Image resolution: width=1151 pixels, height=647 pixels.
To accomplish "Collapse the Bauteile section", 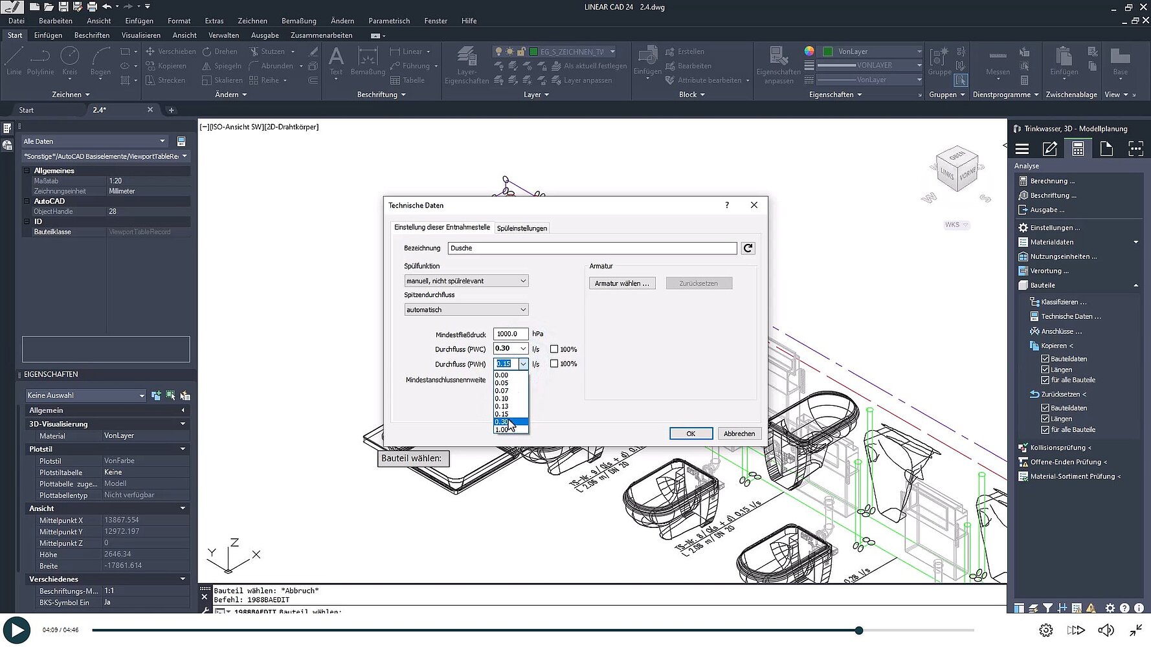I will pos(1136,285).
